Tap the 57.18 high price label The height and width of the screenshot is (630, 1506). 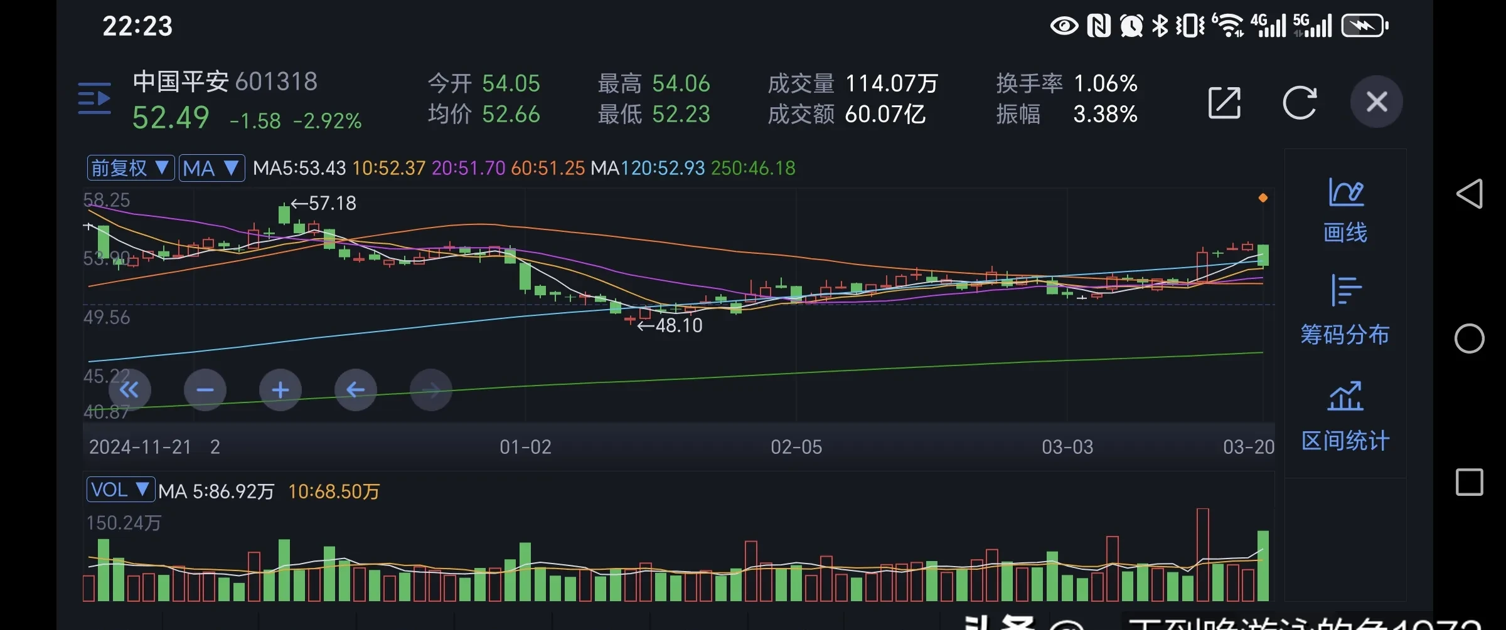[324, 203]
